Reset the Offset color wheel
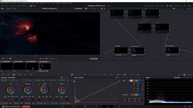This screenshot has width=193, height=108. click(x=68, y=84)
